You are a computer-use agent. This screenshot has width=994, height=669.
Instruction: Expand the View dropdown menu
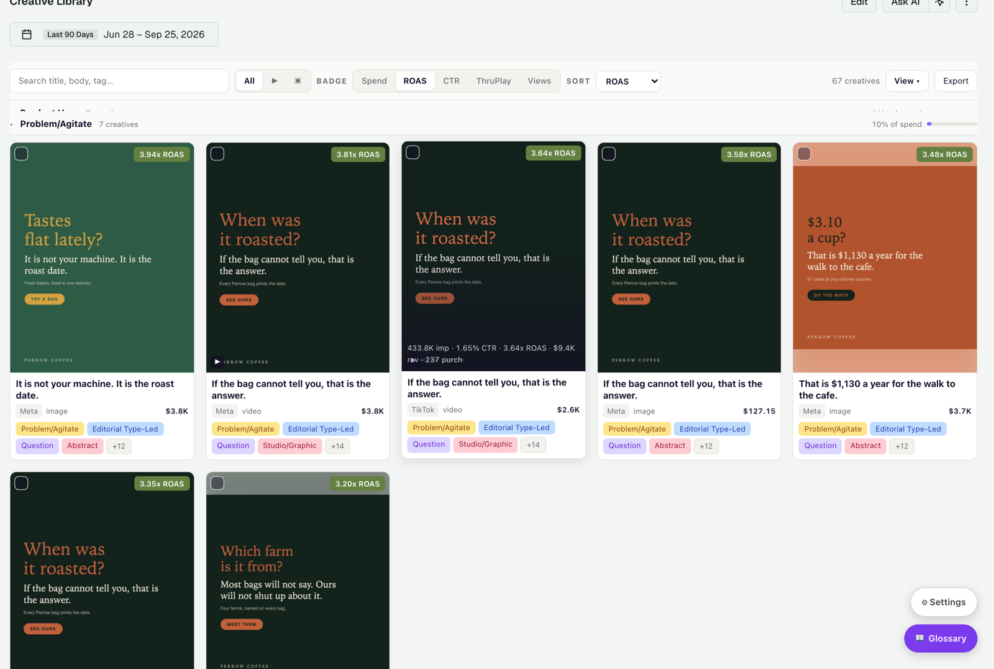pos(907,81)
